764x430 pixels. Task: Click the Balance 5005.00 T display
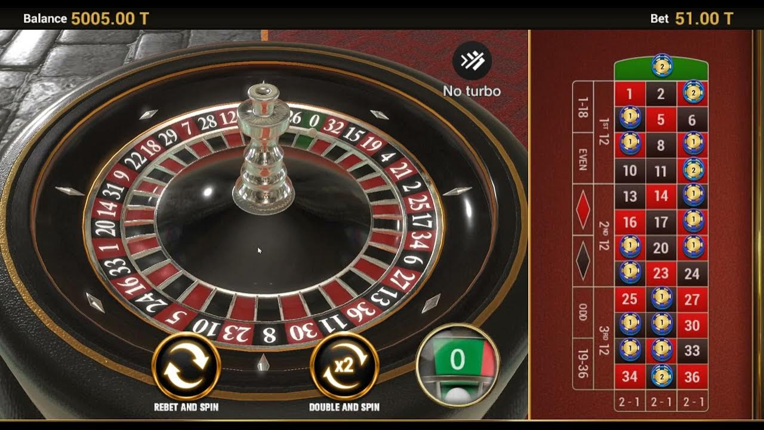(86, 19)
